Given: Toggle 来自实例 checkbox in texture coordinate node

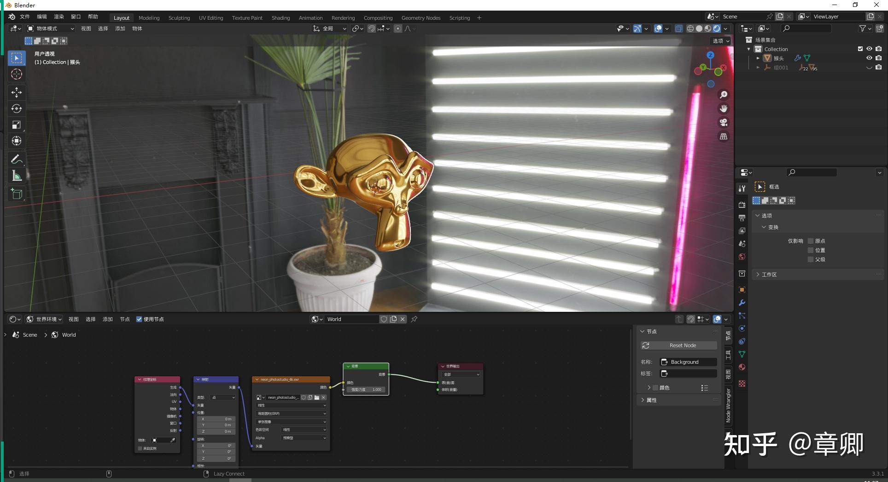Looking at the screenshot, I should tap(140, 448).
